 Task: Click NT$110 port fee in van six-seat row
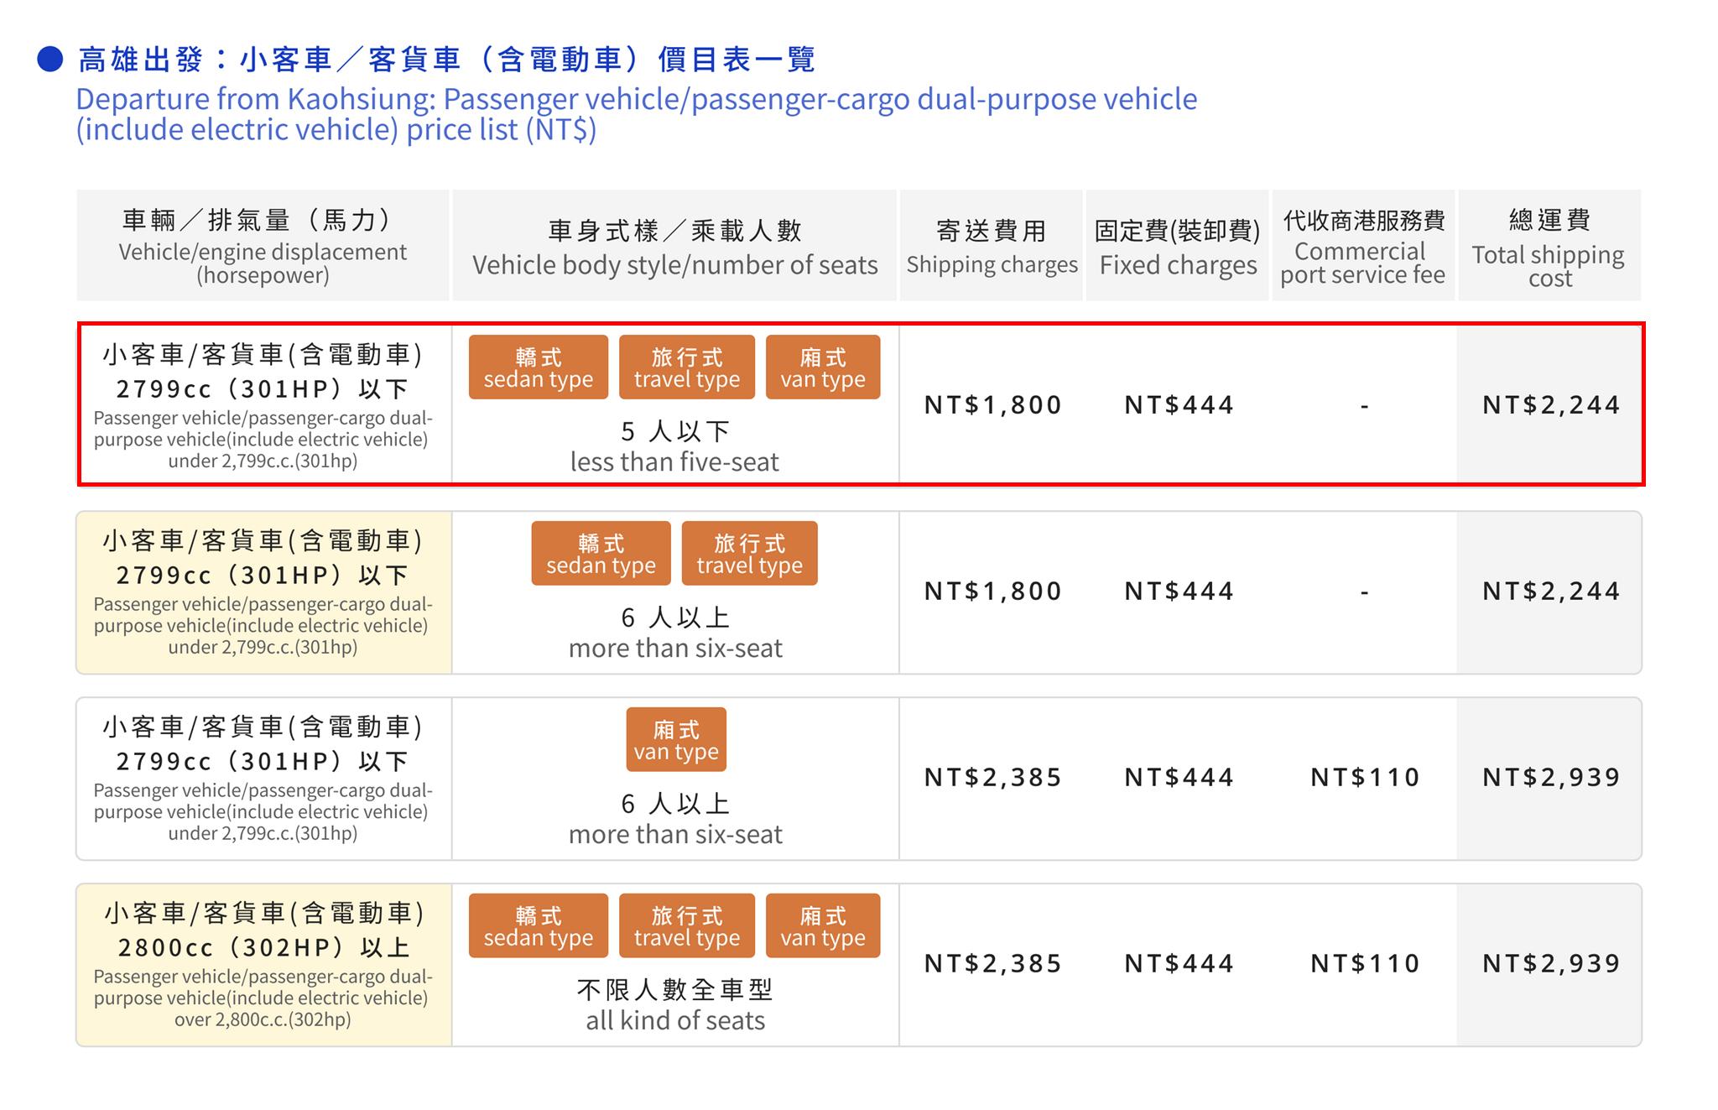pos(1365,778)
